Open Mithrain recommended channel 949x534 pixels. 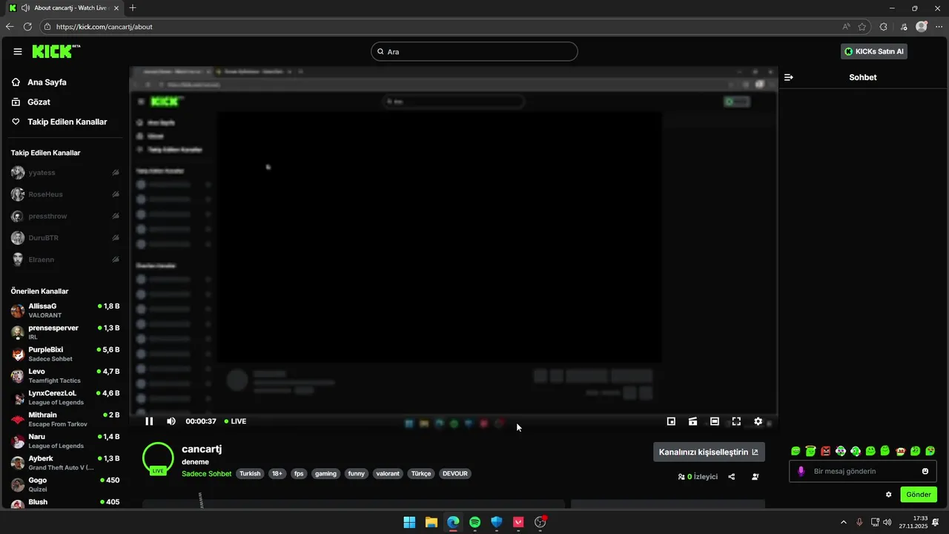coord(65,419)
